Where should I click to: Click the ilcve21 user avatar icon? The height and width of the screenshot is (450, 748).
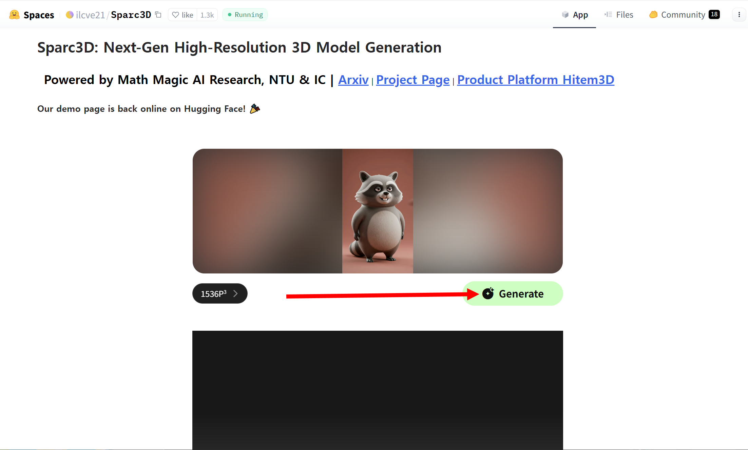point(70,15)
